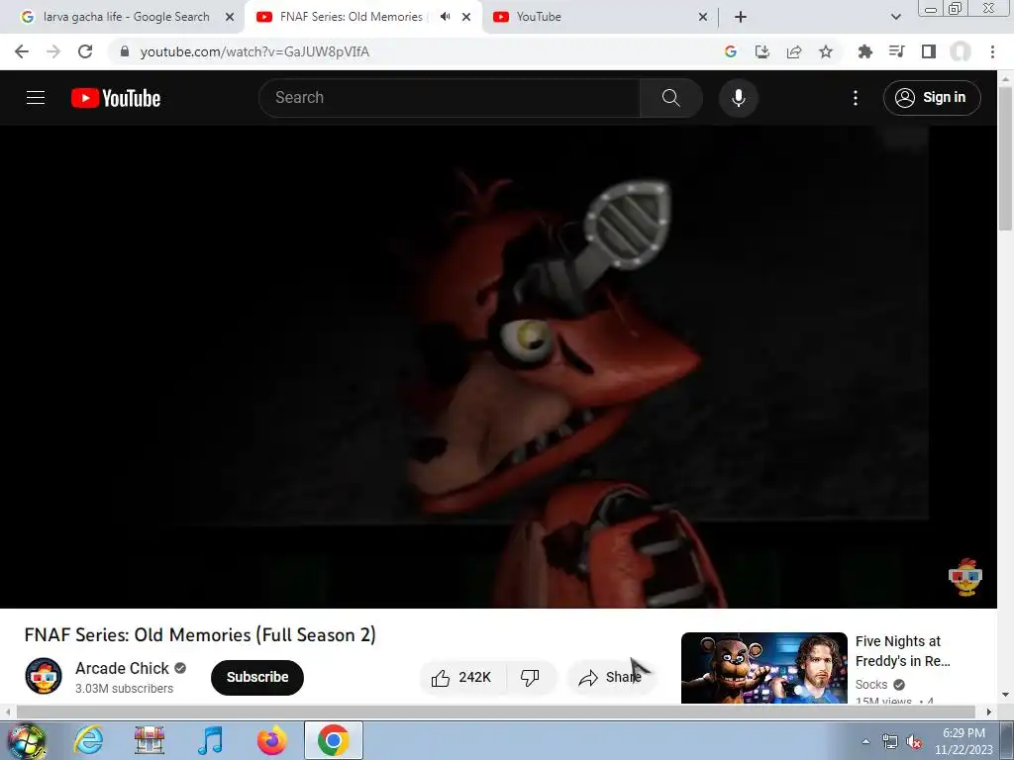
Task: Launch Firefox from the taskbar
Action: (x=272, y=740)
